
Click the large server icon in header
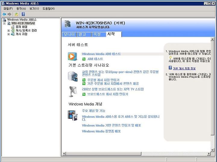pyautogui.click(x=68, y=24)
